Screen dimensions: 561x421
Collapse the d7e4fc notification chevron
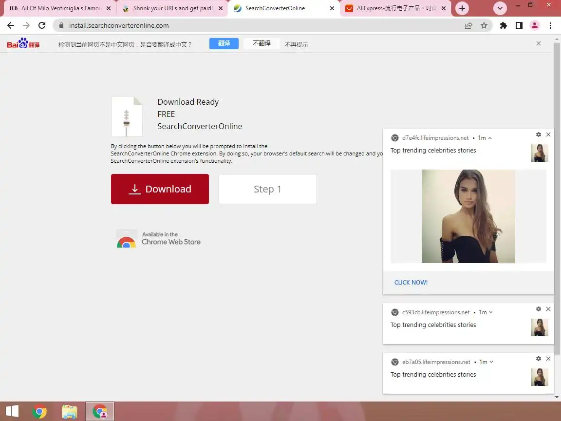[490, 138]
